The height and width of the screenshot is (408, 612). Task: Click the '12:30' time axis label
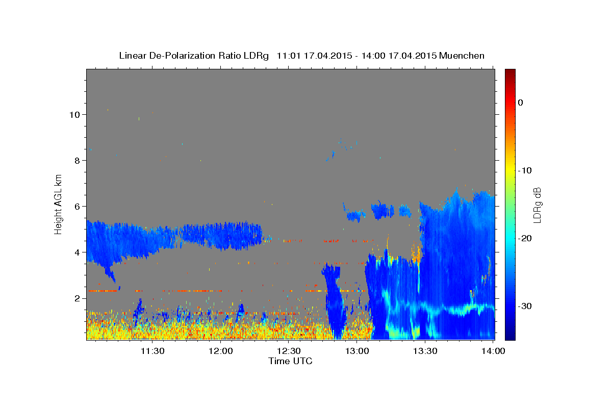pos(289,351)
